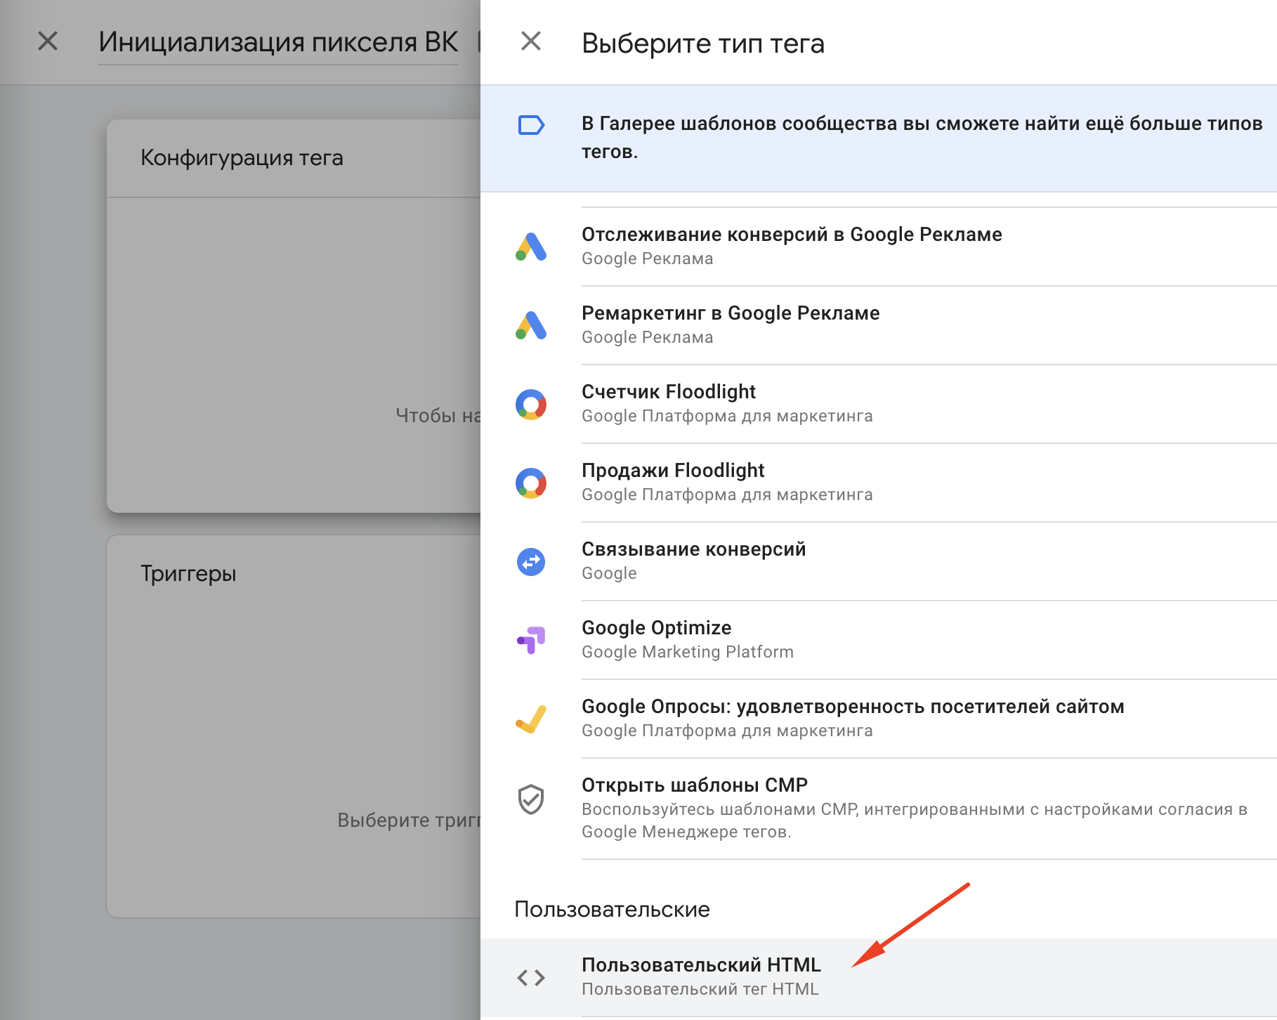Click the code brackets Custom HTML icon
The image size is (1277, 1020).
pos(531,977)
